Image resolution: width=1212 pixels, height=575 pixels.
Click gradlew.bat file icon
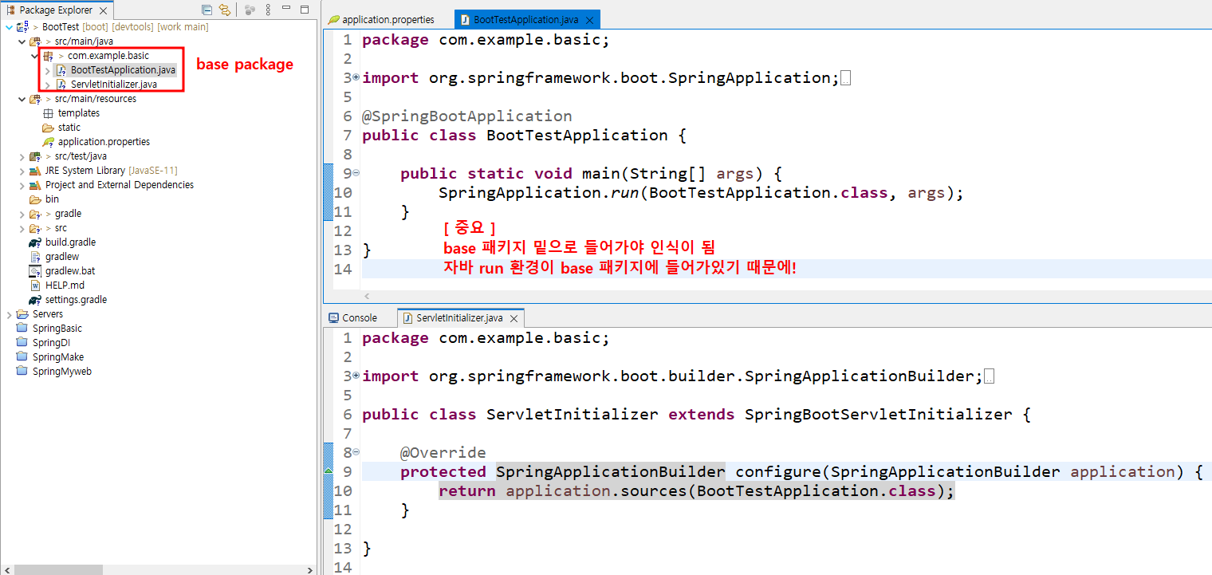click(35, 271)
